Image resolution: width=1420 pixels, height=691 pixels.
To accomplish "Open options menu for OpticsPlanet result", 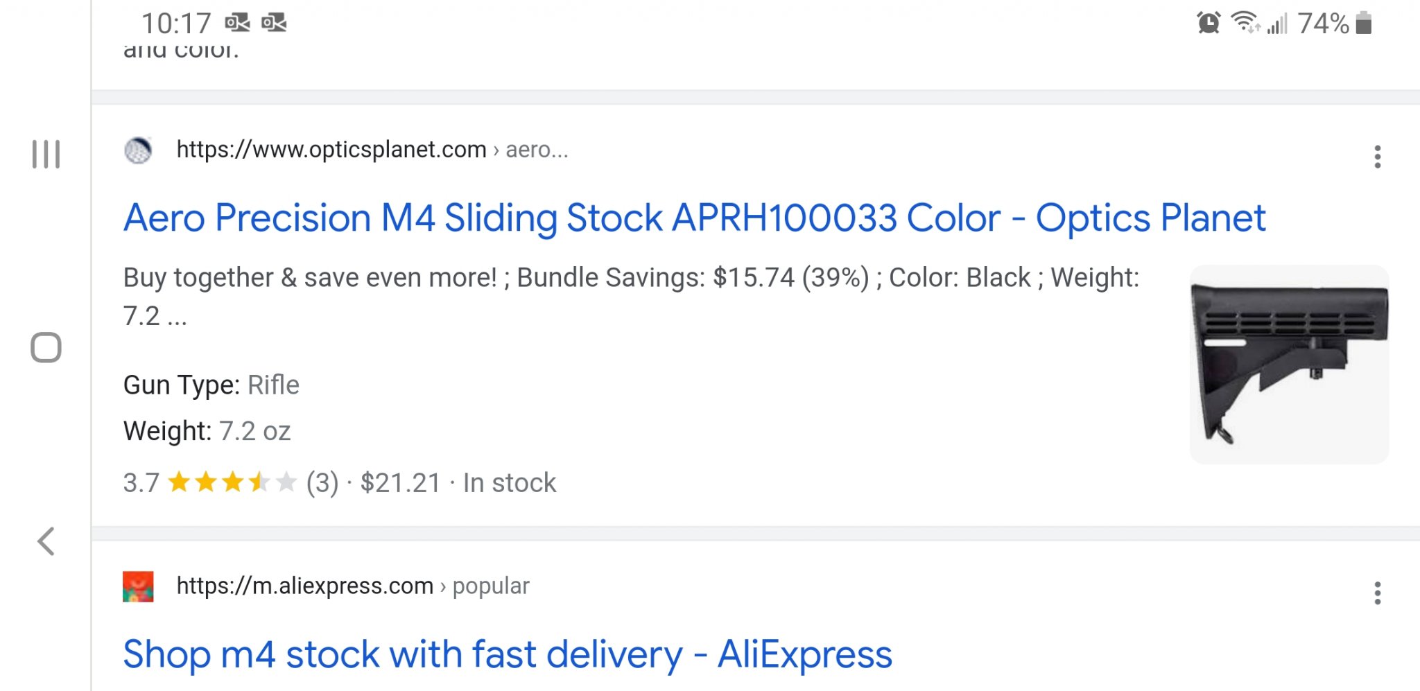I will click(x=1377, y=157).
